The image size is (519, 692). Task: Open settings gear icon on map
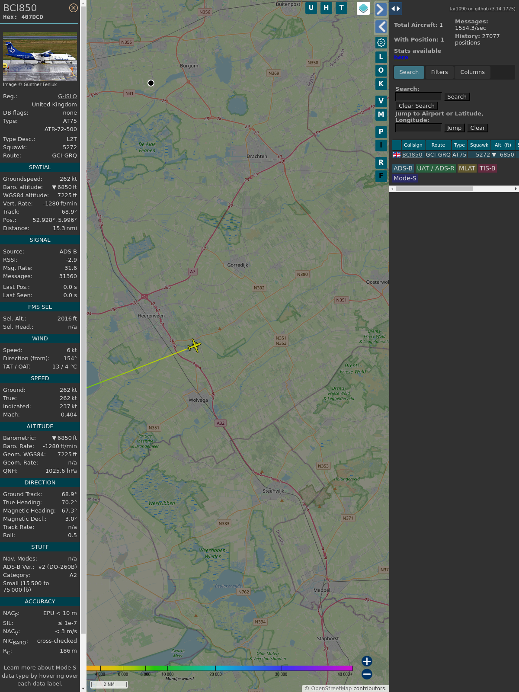click(x=381, y=42)
